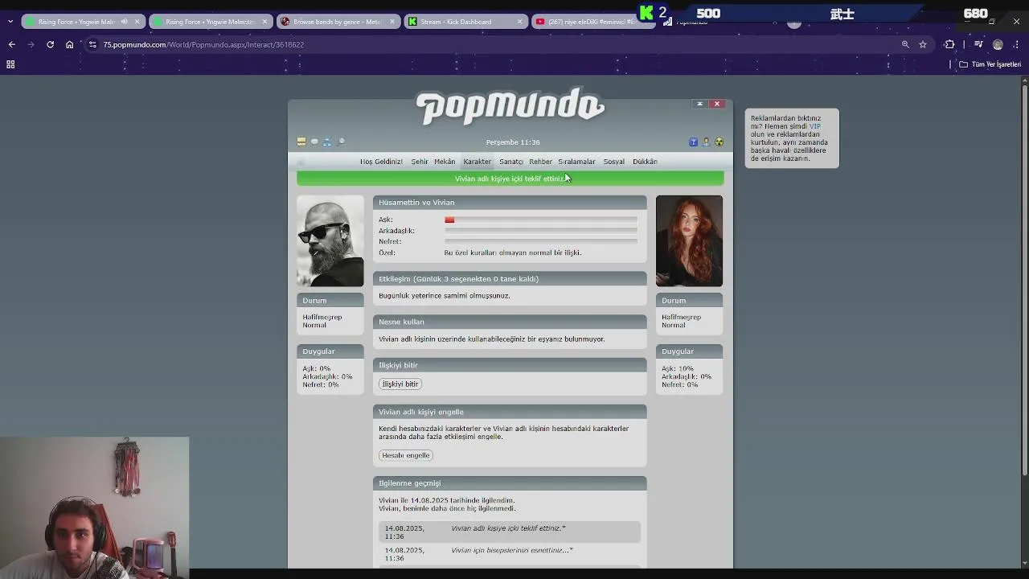Open the apps grid icon in bookmarks bar
1029x579 pixels.
click(10, 64)
